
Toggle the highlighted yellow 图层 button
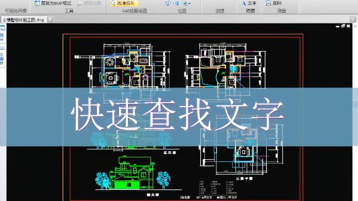pyautogui.click(x=124, y=3)
